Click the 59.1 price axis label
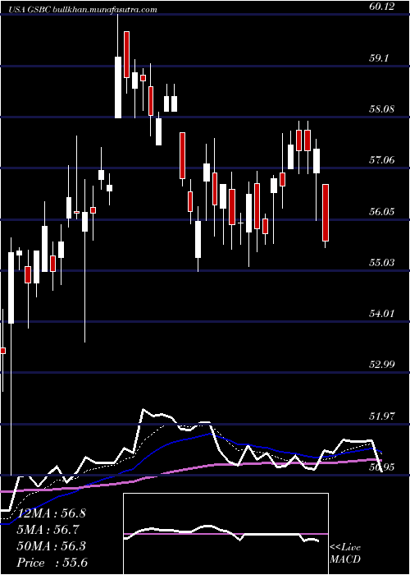The image size is (410, 575). [x=379, y=58]
